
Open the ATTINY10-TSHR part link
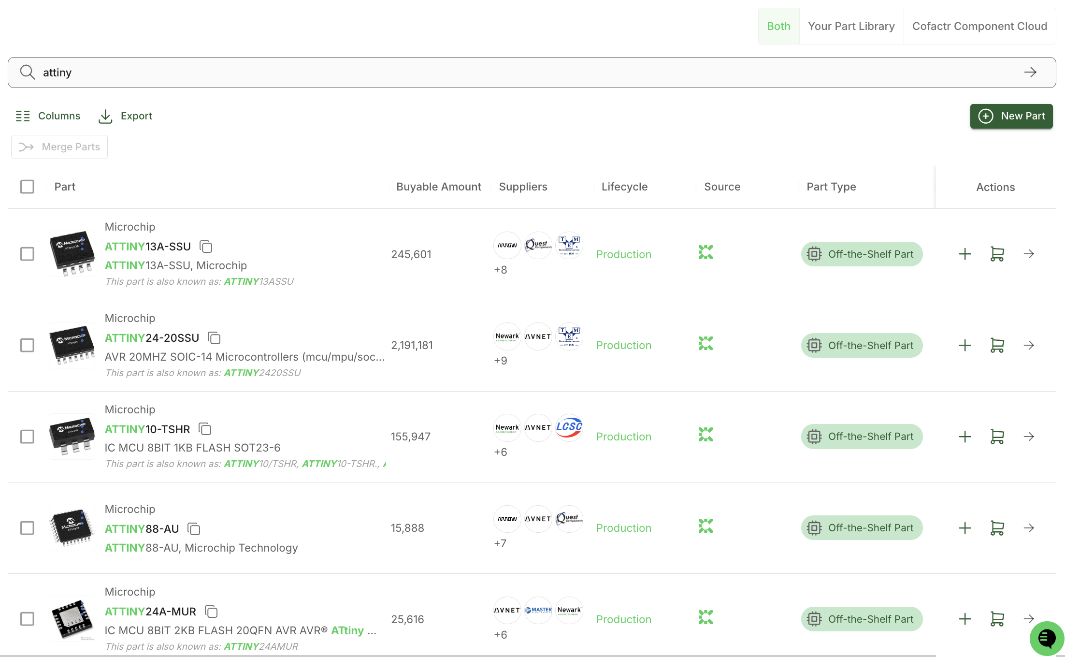(x=147, y=429)
